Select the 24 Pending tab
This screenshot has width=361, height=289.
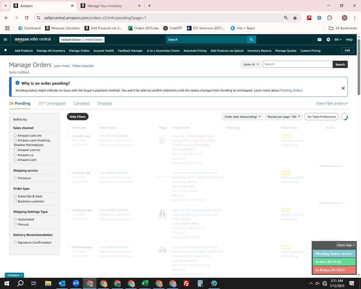coord(20,103)
